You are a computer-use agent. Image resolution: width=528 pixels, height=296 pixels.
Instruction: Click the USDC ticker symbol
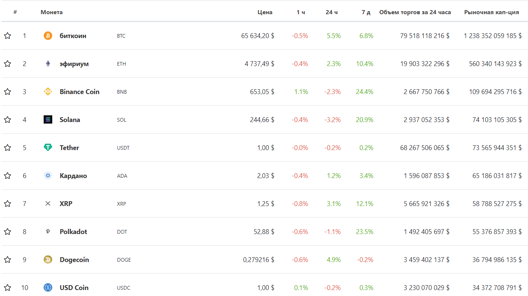[x=124, y=288]
